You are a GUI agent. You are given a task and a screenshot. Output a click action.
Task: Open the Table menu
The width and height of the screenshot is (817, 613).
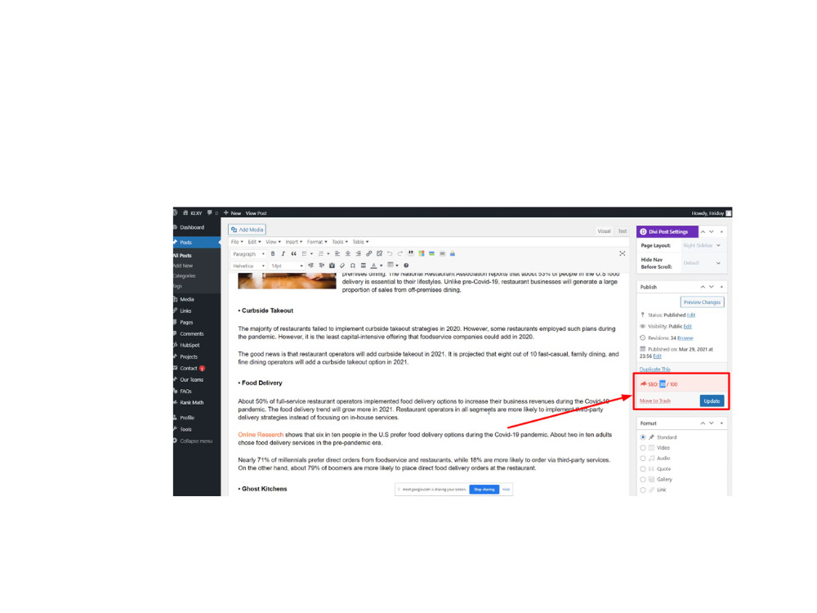(360, 242)
